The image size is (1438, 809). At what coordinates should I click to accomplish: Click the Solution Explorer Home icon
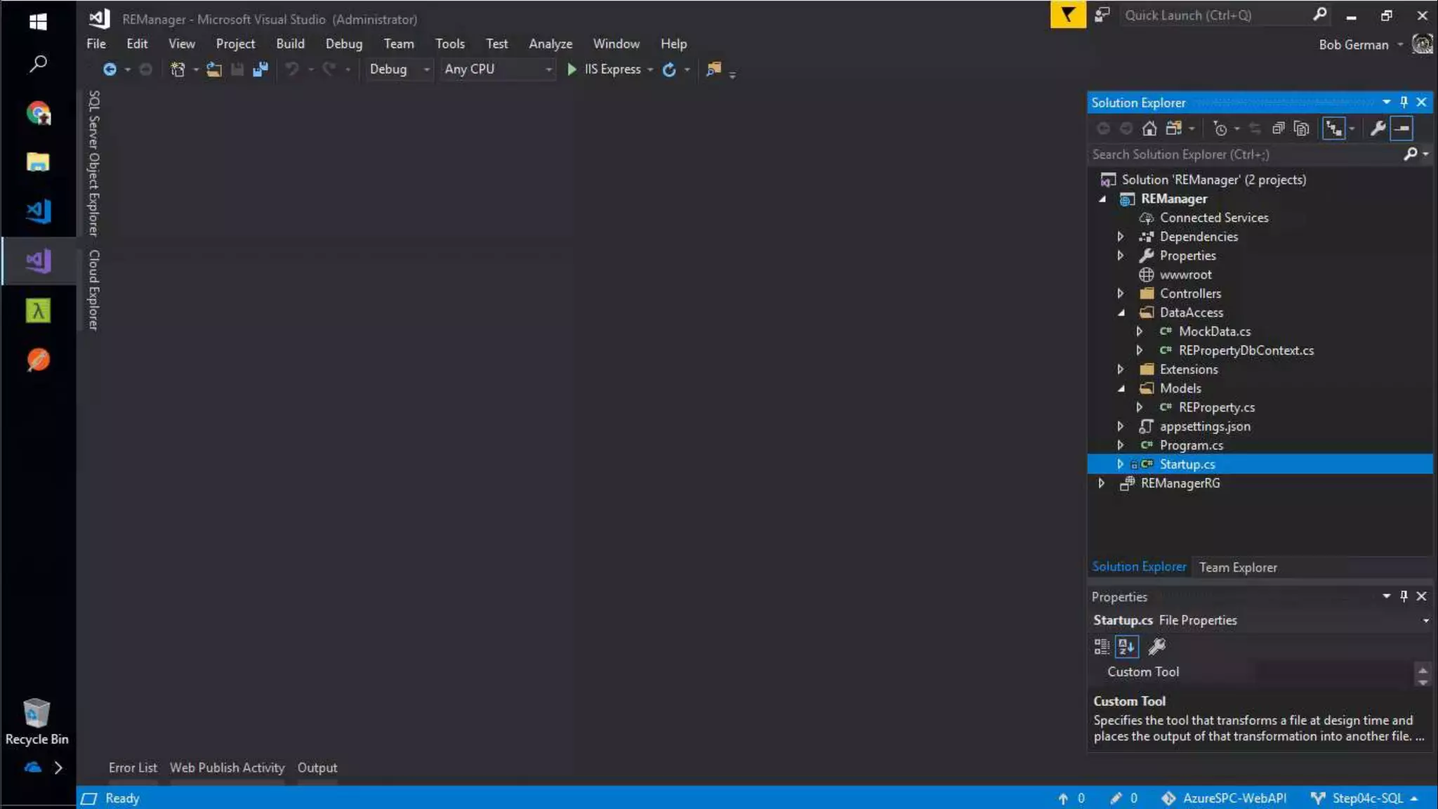click(x=1149, y=129)
